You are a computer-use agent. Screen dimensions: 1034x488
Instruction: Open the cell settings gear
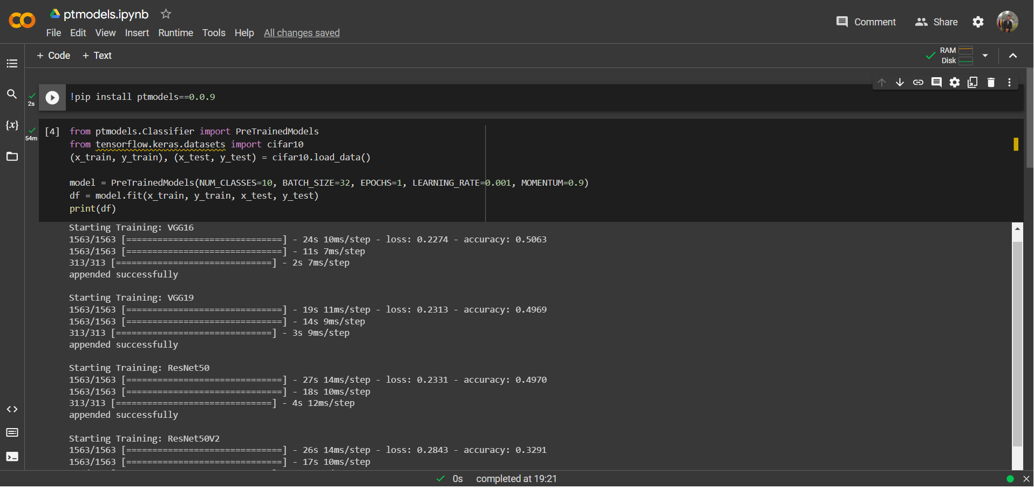955,82
